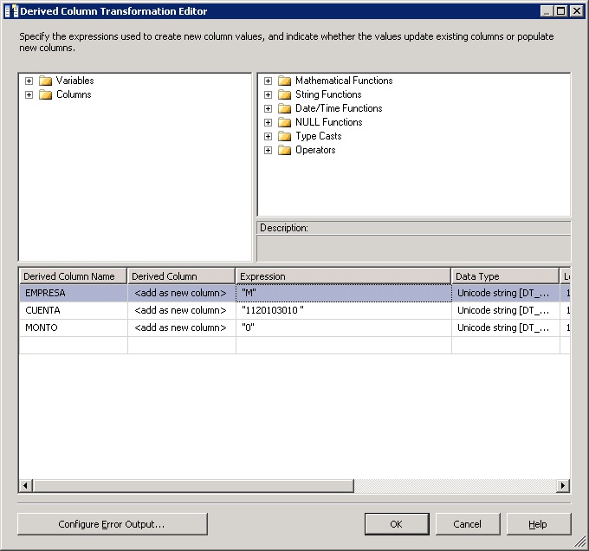The width and height of the screenshot is (589, 551).
Task: Expand the Operators tree node
Action: [268, 150]
